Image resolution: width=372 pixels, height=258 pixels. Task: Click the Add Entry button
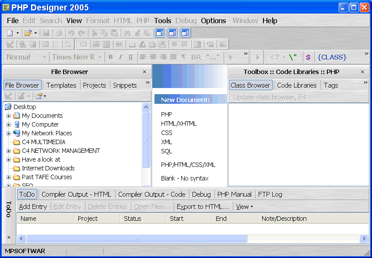coord(33,207)
